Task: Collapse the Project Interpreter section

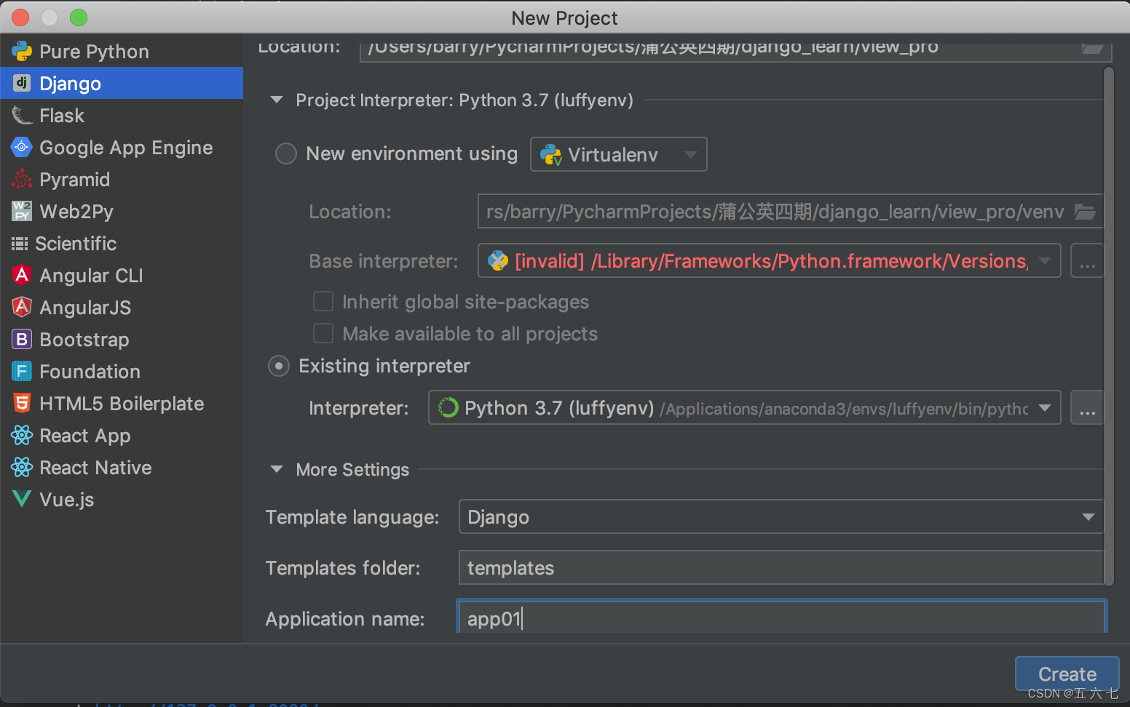Action: click(x=277, y=100)
